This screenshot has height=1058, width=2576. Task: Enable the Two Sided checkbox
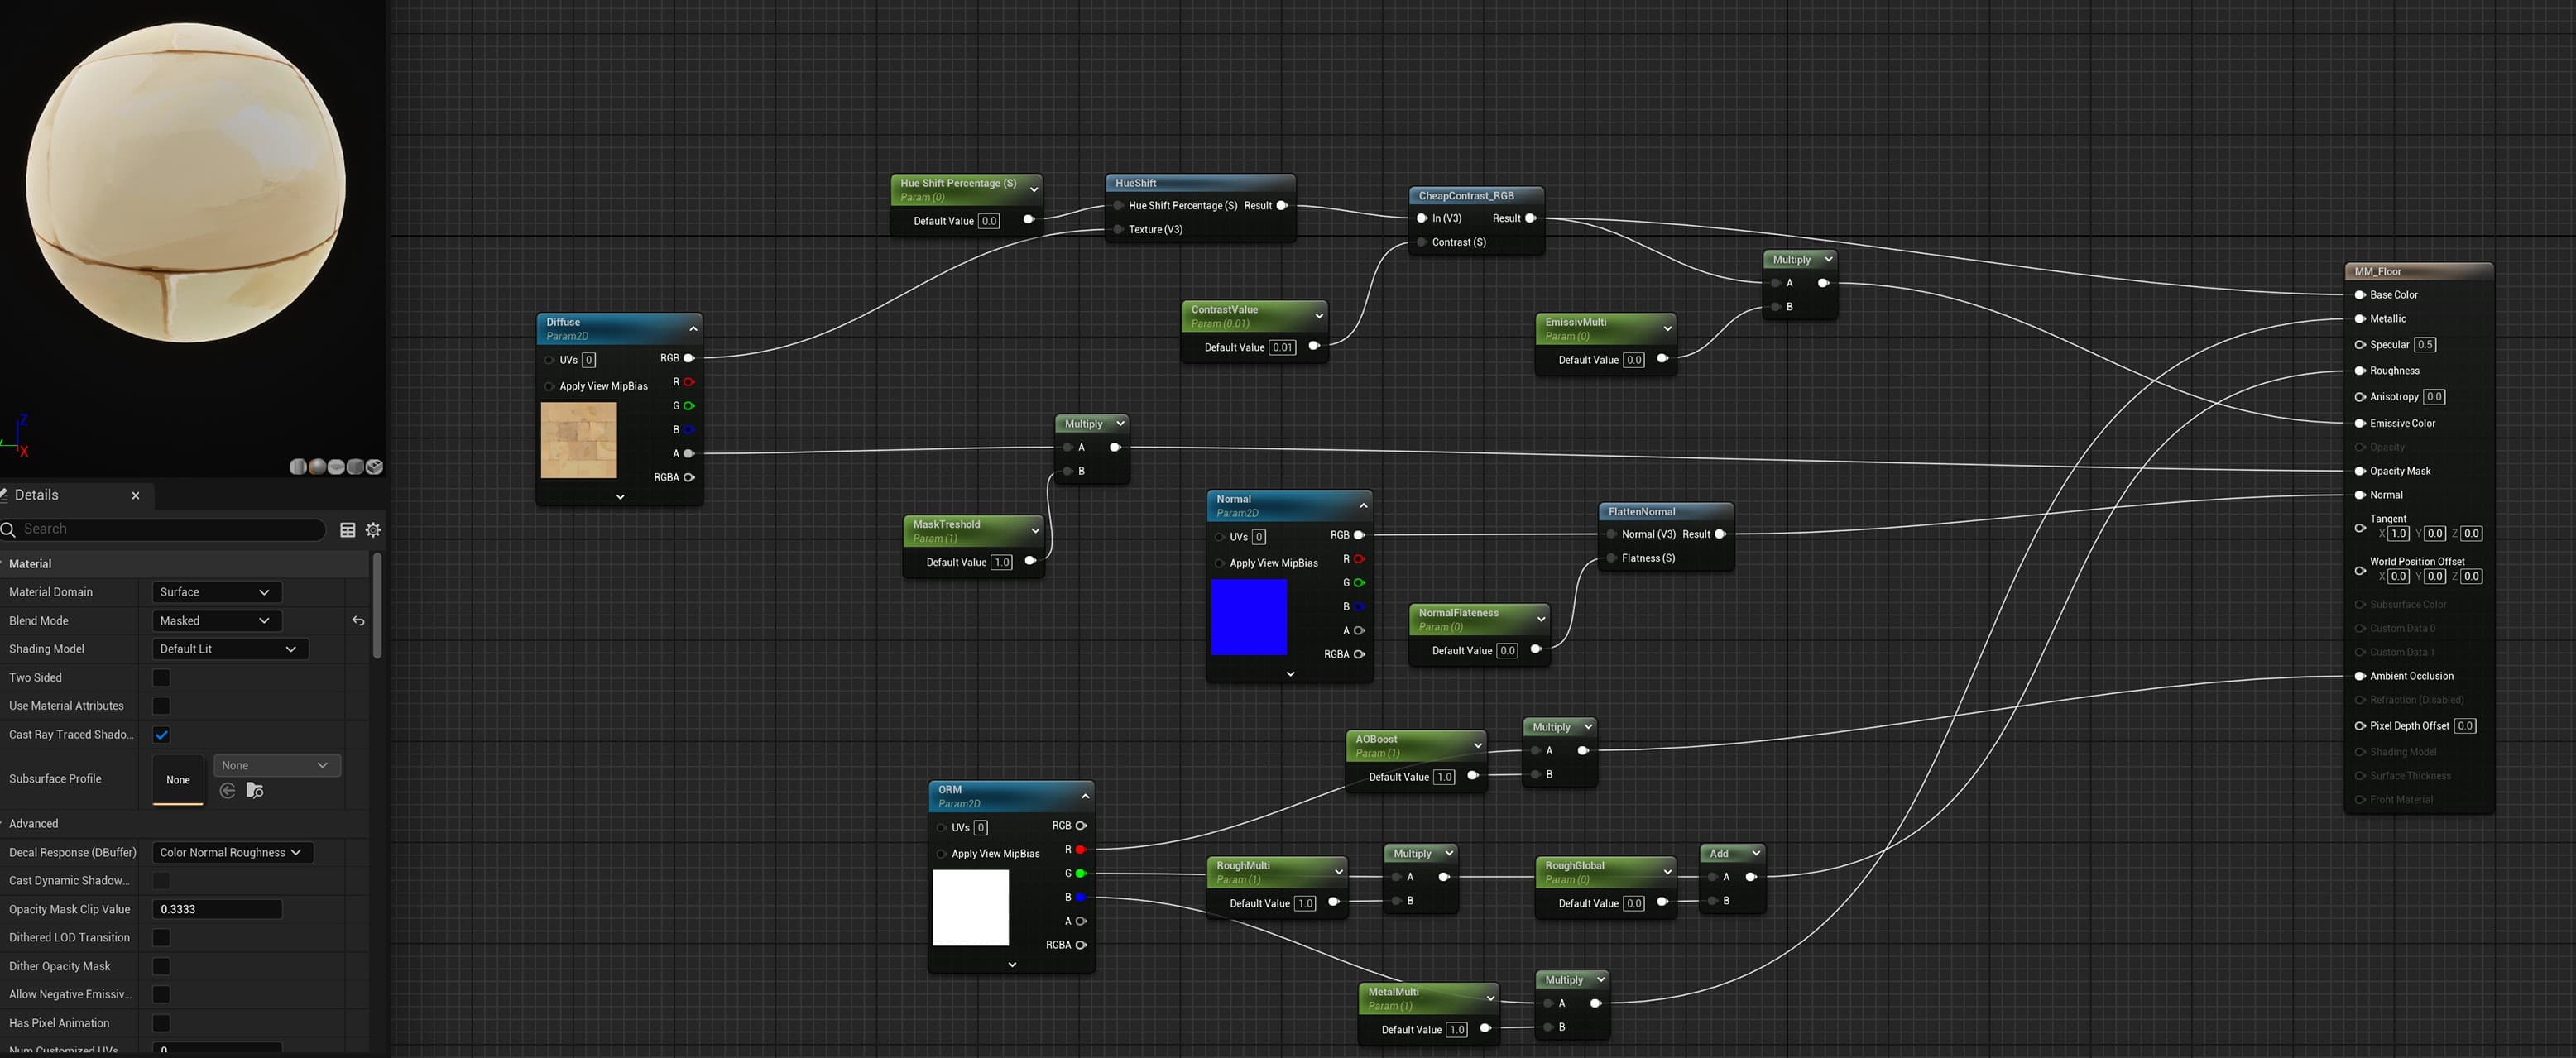161,678
